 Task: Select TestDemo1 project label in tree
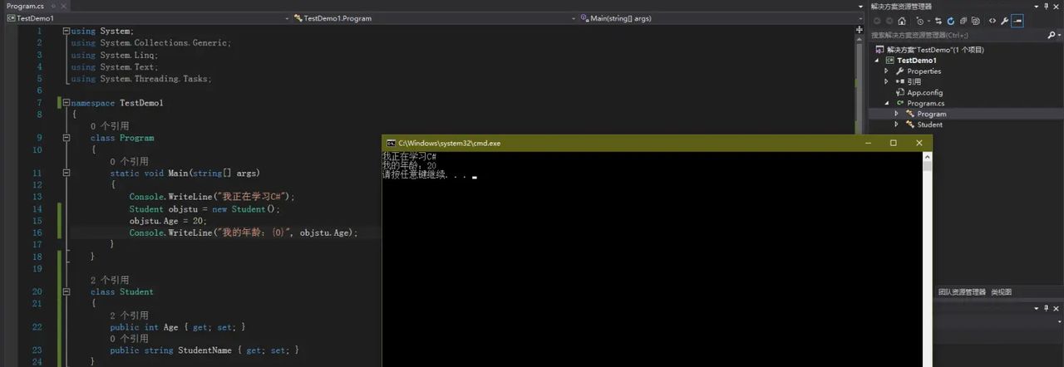917,61
